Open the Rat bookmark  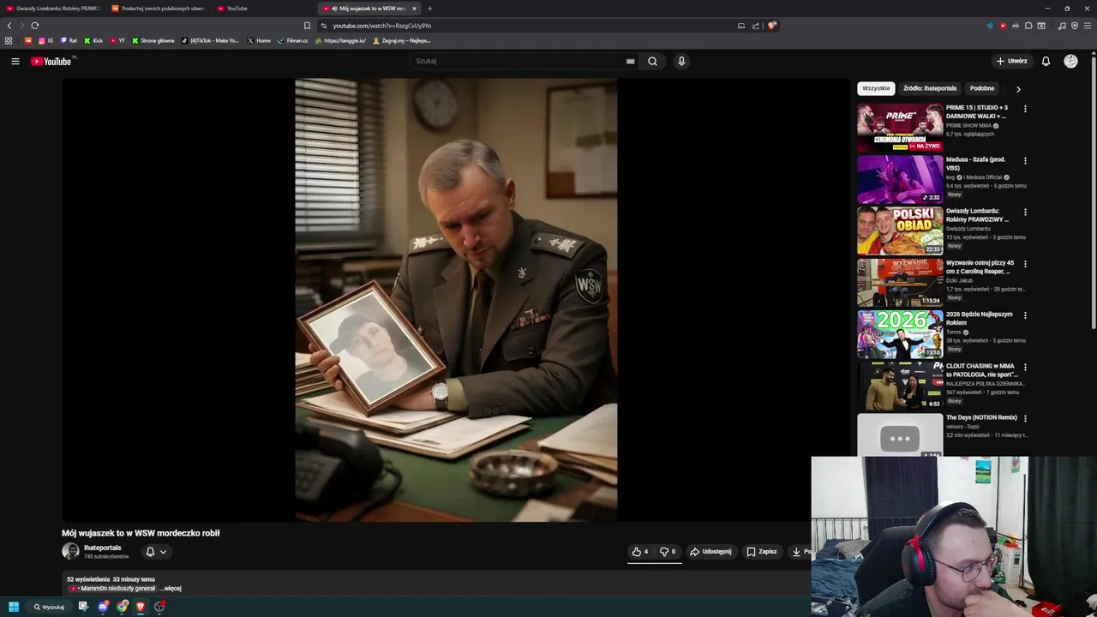69,40
